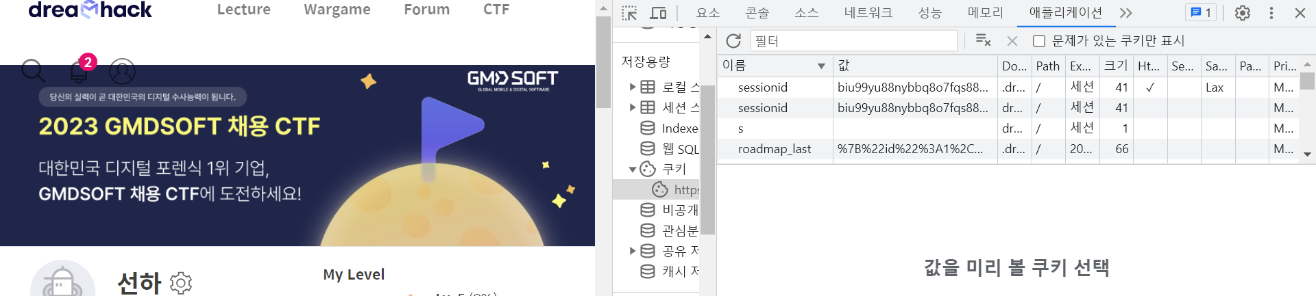Open the CTF menu item

click(496, 10)
